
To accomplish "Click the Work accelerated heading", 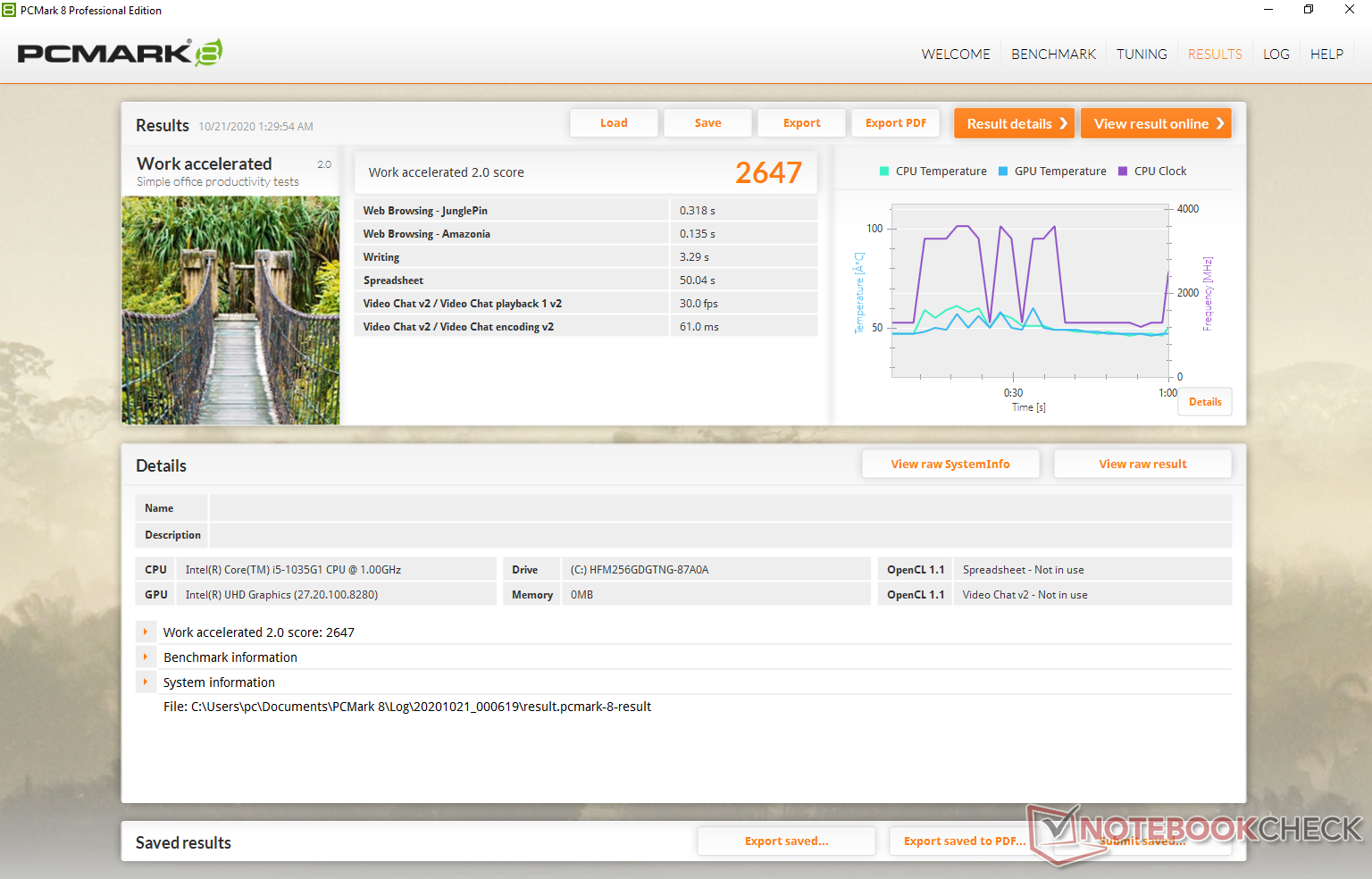I will 204,163.
